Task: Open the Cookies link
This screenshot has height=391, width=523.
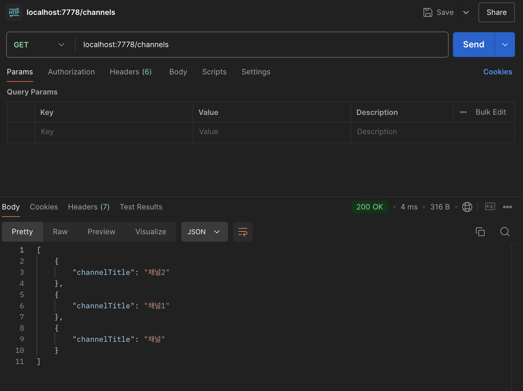Action: point(498,72)
